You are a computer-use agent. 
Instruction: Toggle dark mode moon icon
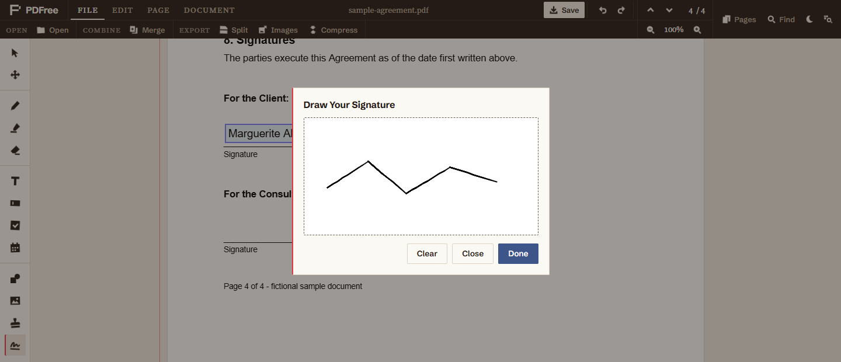coord(809,19)
